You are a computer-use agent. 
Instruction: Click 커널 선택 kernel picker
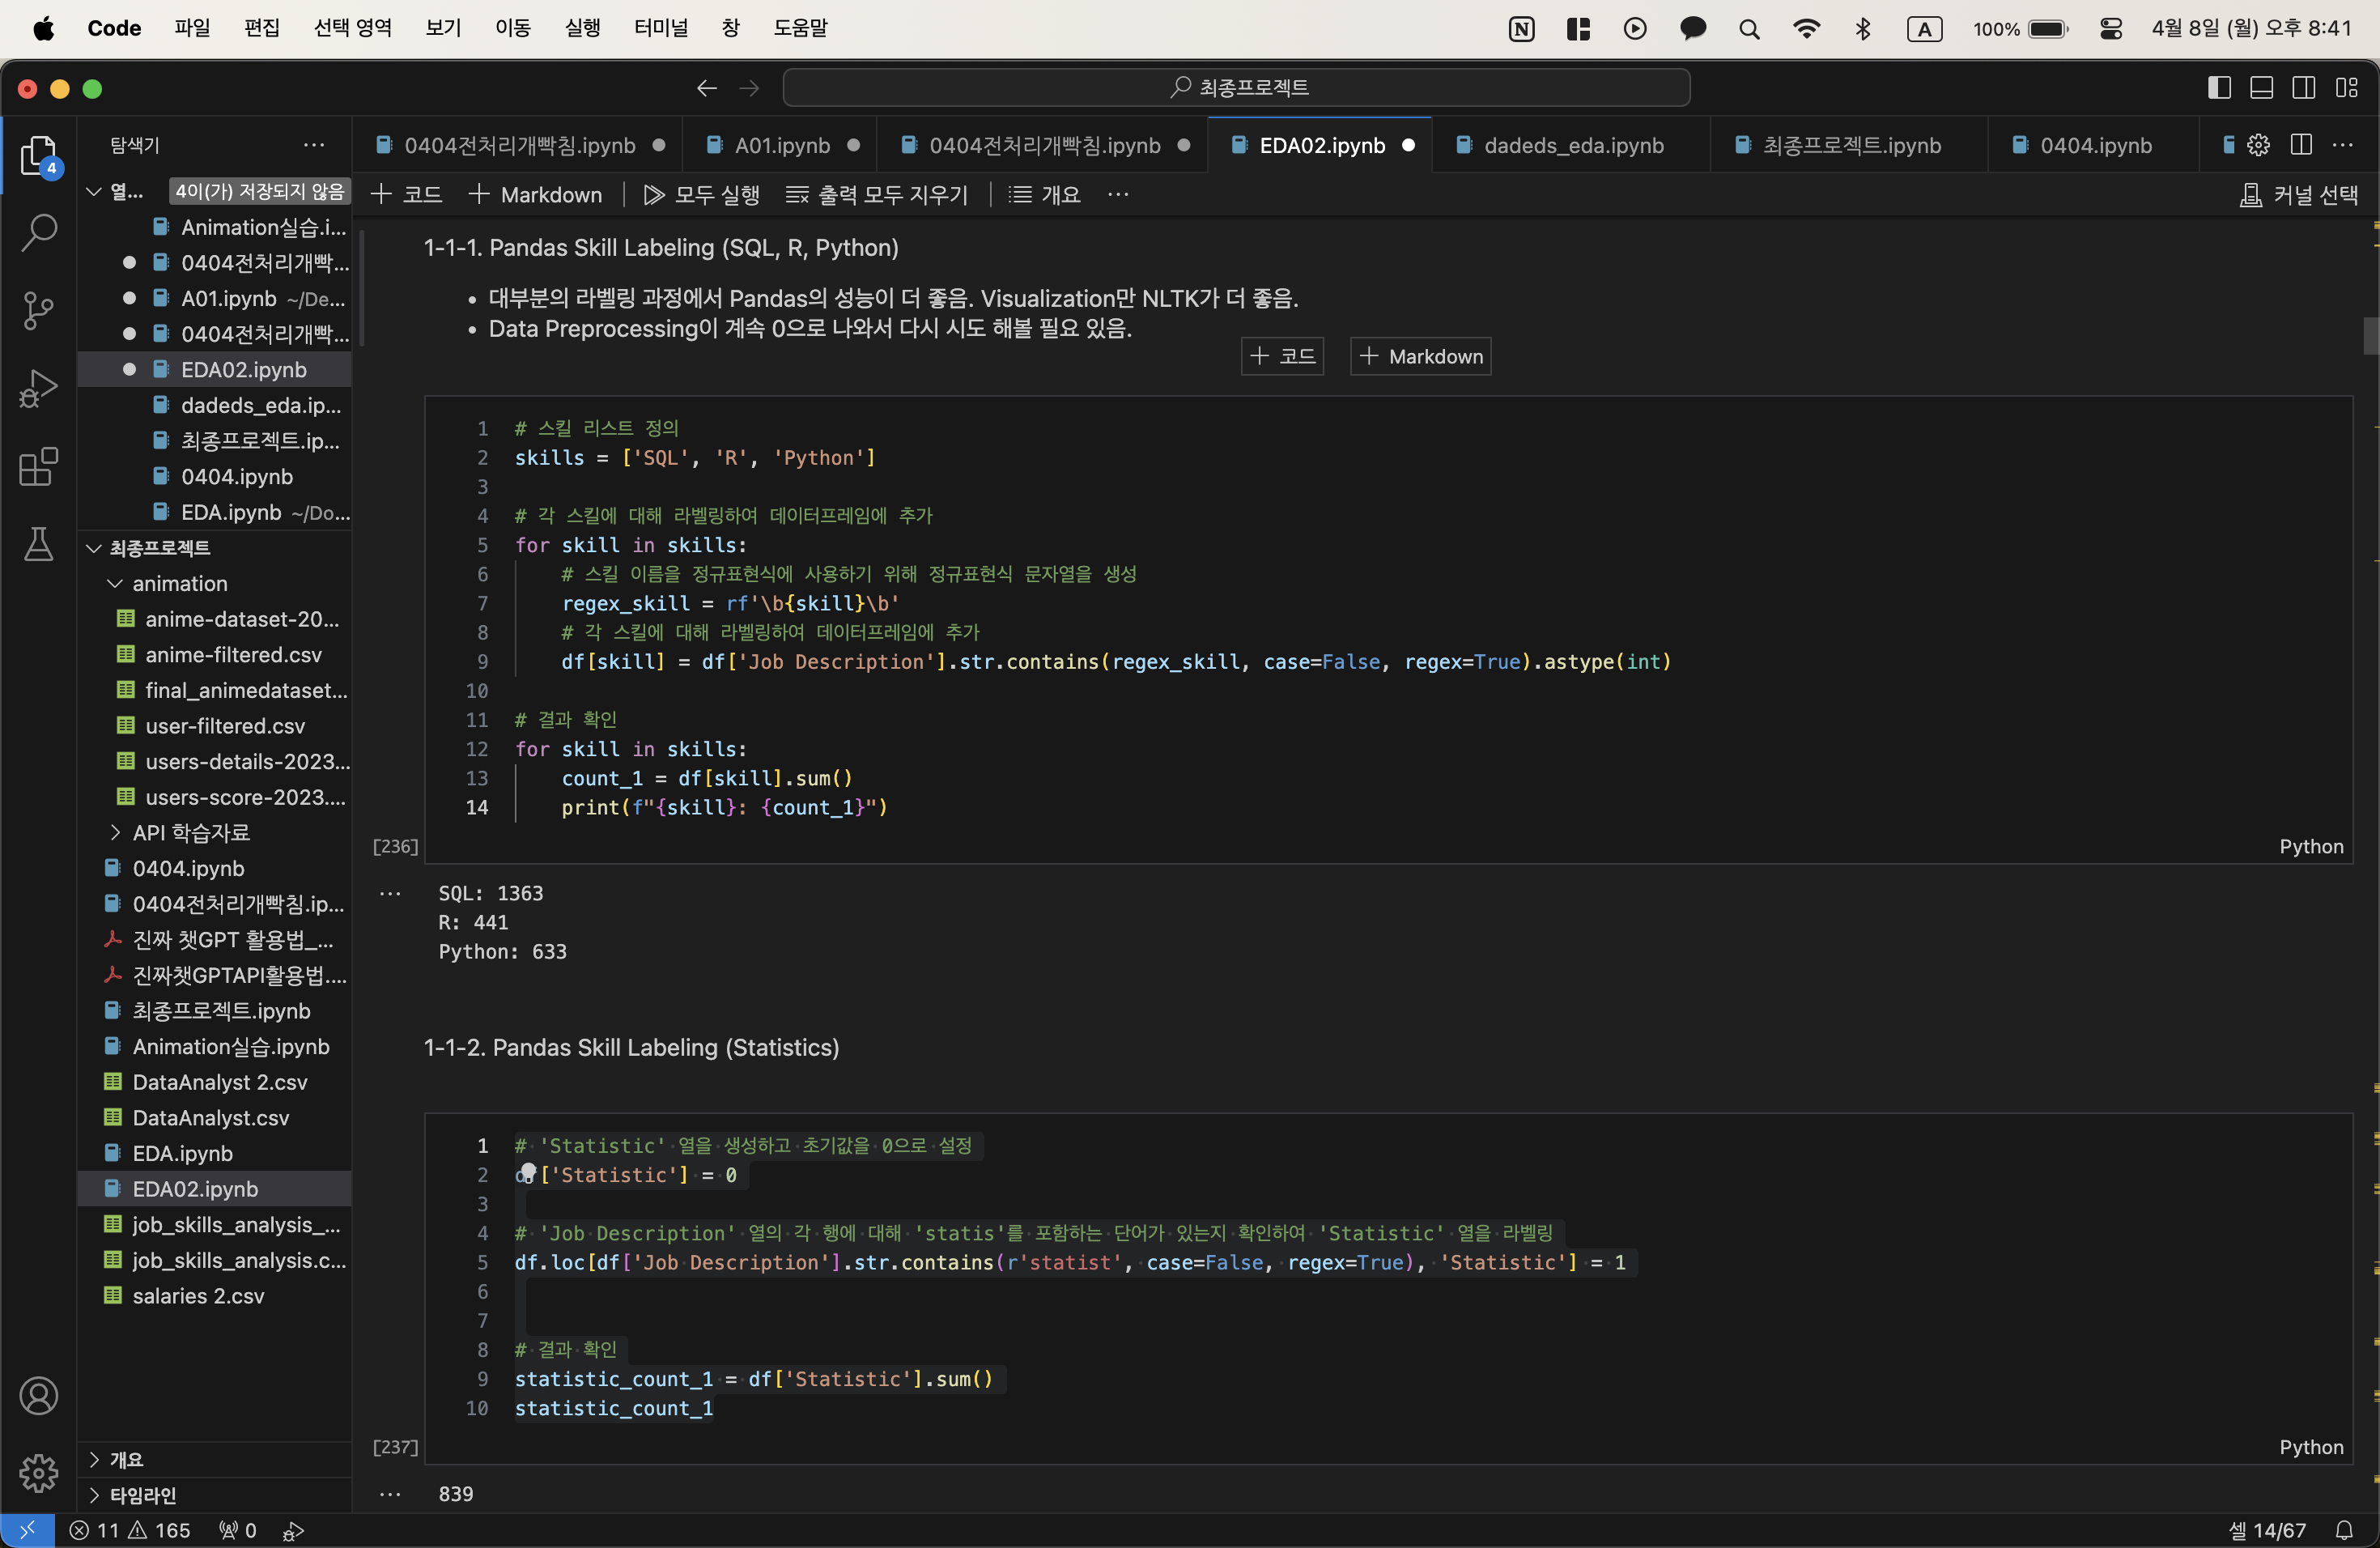click(x=2298, y=195)
